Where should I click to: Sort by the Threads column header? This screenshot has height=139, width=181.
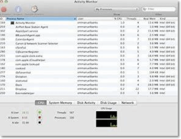pos(132,19)
